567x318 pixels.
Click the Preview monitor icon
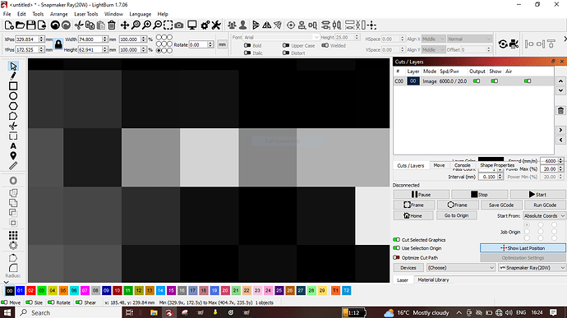(x=192, y=25)
